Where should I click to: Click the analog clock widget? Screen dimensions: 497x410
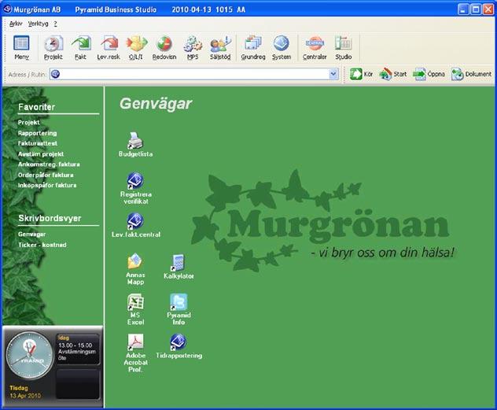click(x=30, y=356)
